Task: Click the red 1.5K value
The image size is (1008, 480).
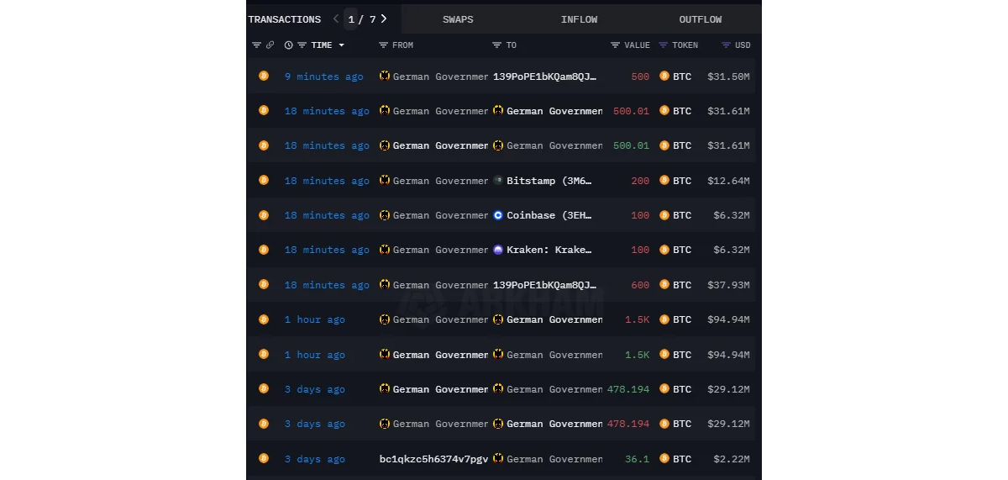Action: tap(638, 319)
